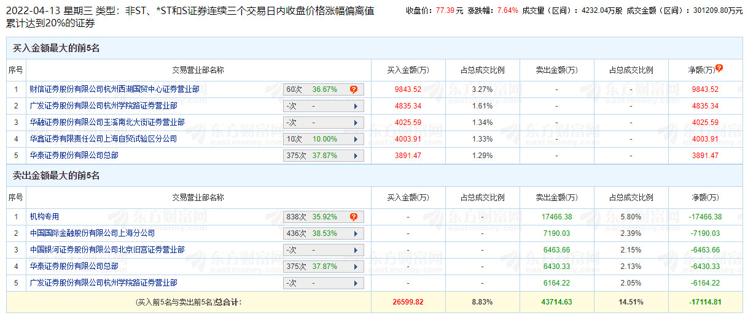Open 财信证券股份有限公司杭州西湖国贸中心证券营业部 link
748x318 pixels.
click(114, 89)
